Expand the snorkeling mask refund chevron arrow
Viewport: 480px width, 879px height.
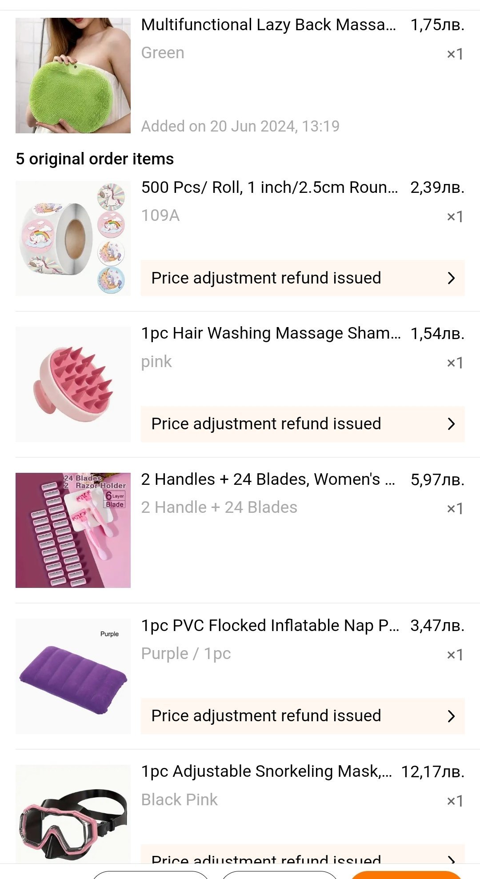tap(451, 859)
